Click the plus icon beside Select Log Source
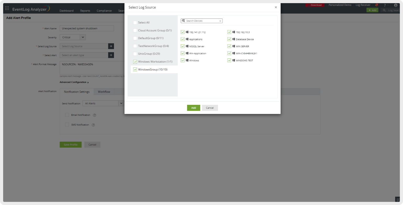Screen dimensions: 403x205 tap(111, 46)
